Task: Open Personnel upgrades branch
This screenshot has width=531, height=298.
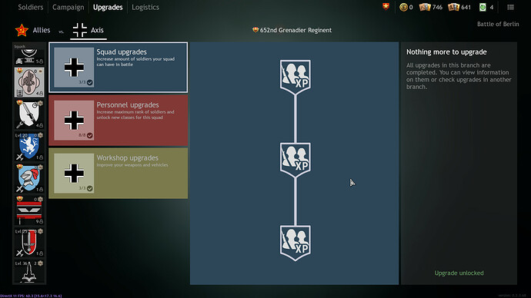Action: [x=119, y=121]
